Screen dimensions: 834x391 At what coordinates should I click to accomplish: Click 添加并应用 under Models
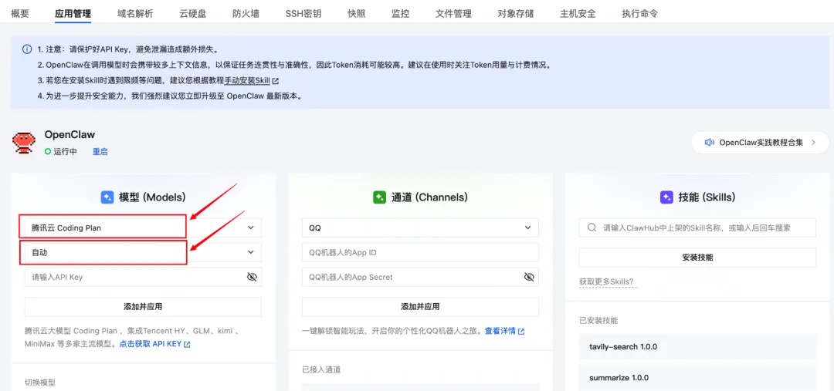143,306
